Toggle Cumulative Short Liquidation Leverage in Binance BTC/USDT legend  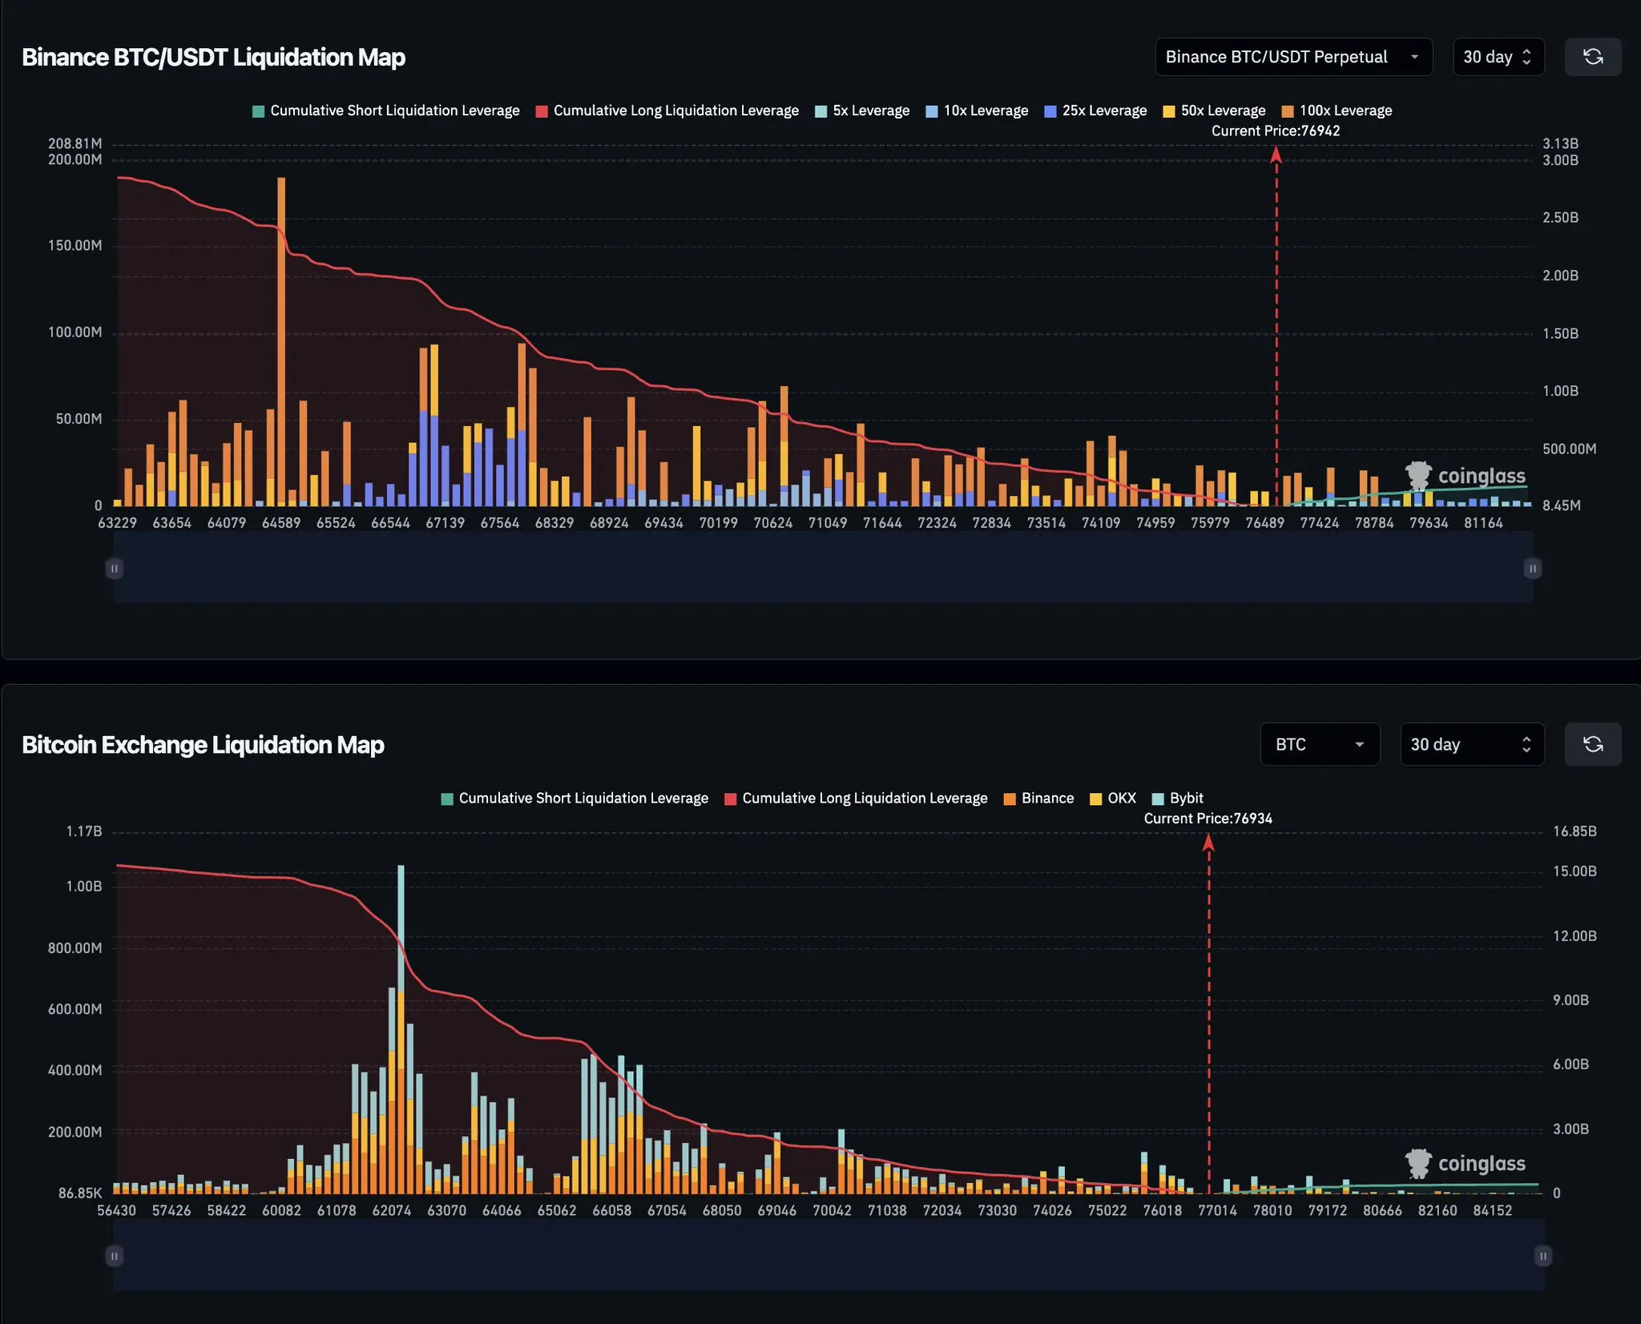click(386, 111)
